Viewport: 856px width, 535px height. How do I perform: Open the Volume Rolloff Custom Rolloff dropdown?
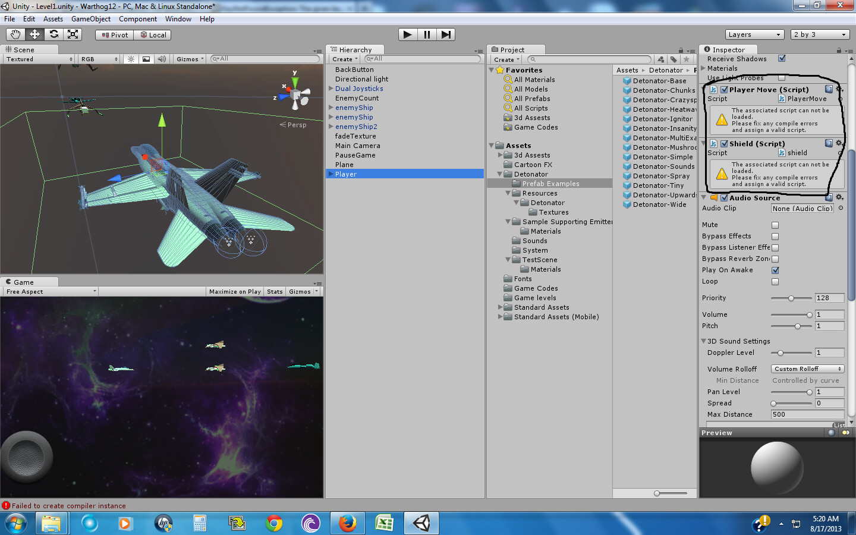tap(807, 369)
